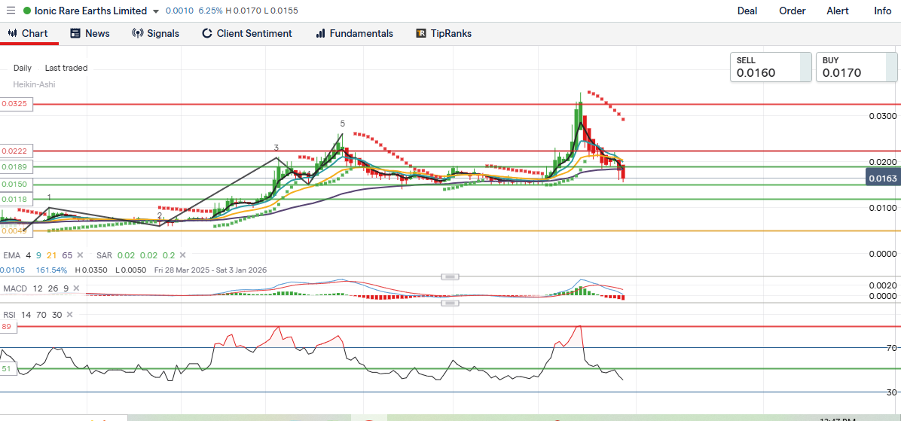Close the MACD indicator panel
Screen dimensions: 901x421
click(x=78, y=288)
